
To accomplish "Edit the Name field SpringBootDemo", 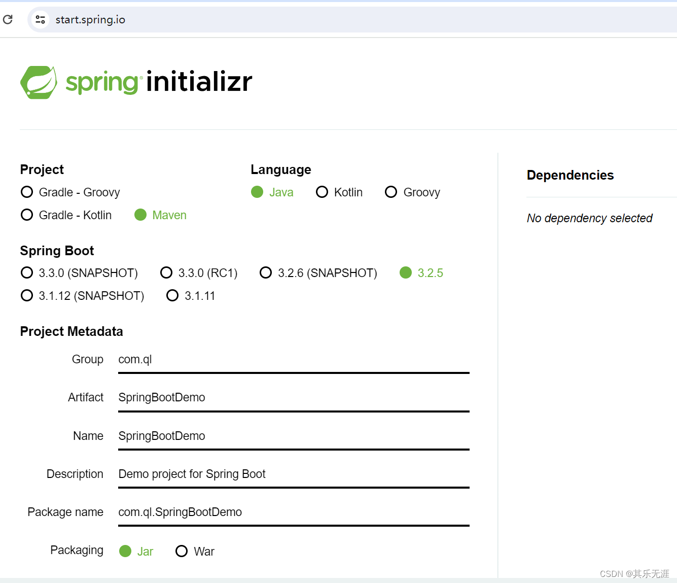I will 294,436.
